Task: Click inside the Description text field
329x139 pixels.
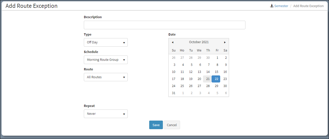Action: pos(164,25)
